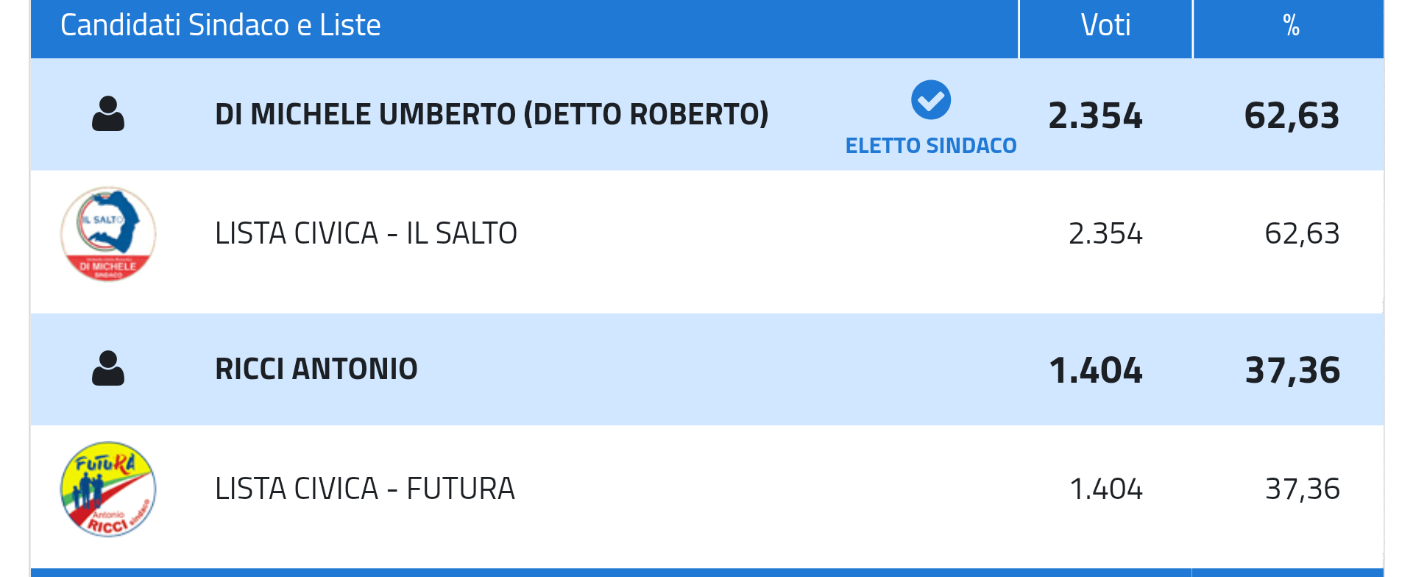
Task: Click the Voti column header
Action: pos(1105,26)
